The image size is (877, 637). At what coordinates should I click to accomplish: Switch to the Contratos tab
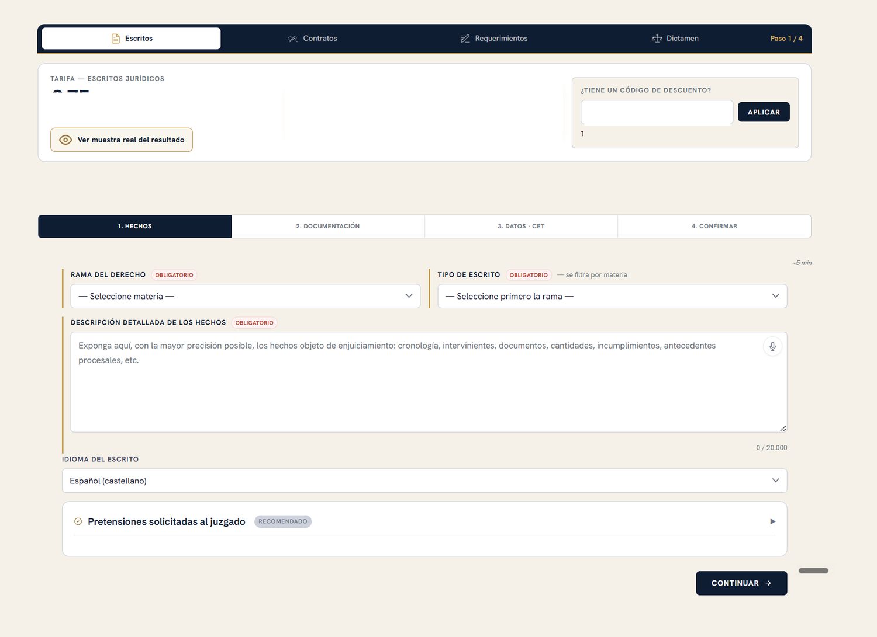tap(313, 39)
